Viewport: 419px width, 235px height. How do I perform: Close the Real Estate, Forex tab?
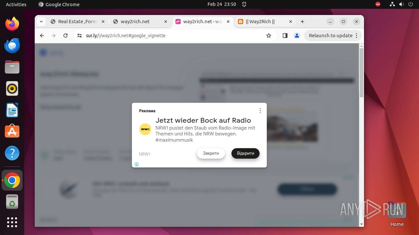pyautogui.click(x=103, y=22)
